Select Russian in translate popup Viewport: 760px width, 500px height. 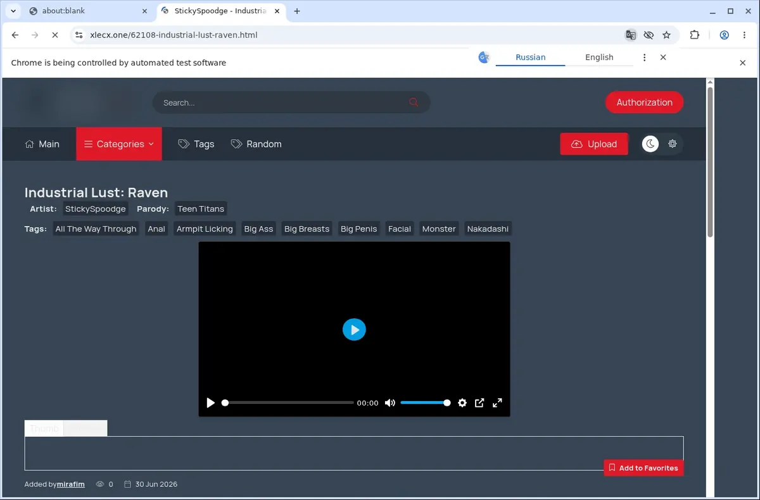pyautogui.click(x=530, y=57)
